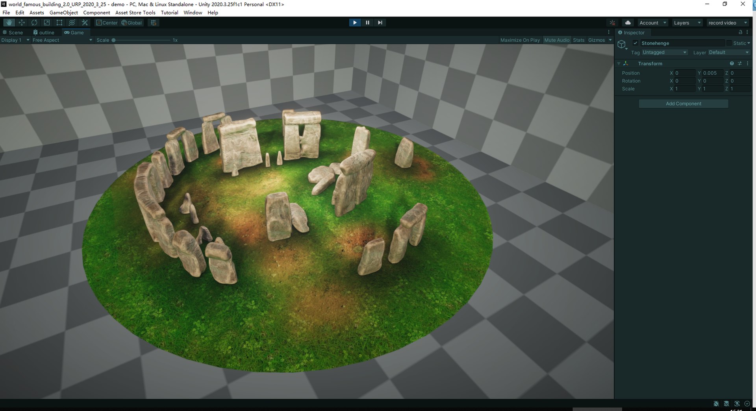Select the Hand tool in toolbar
Viewport: 756px width, 411px height.
pos(9,22)
